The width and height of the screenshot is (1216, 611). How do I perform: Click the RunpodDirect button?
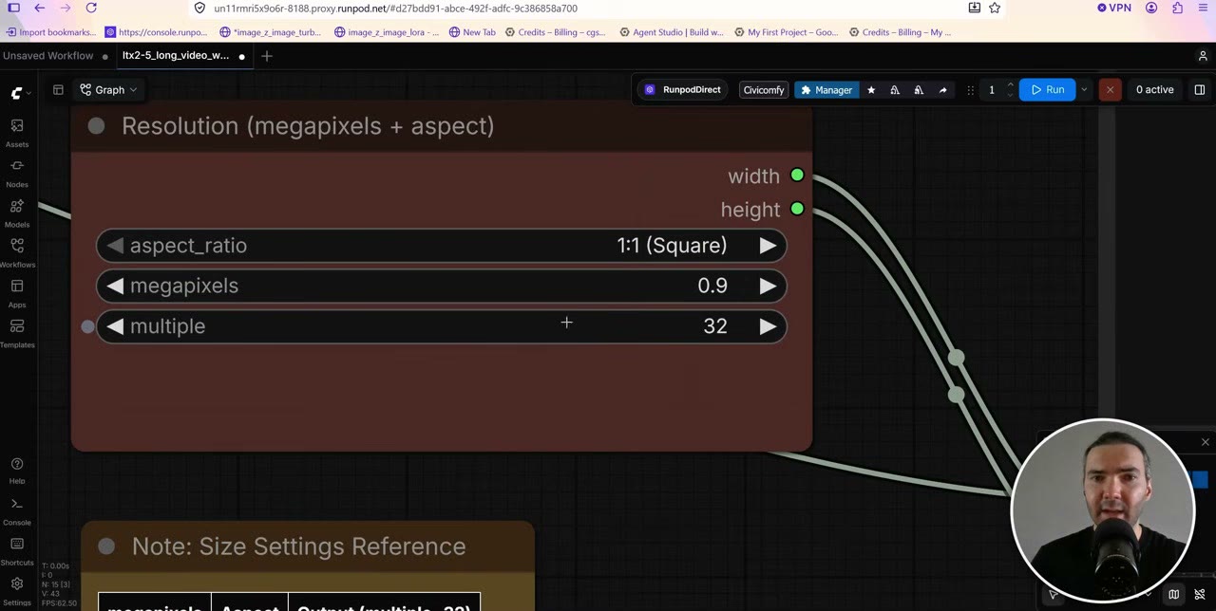pos(682,90)
